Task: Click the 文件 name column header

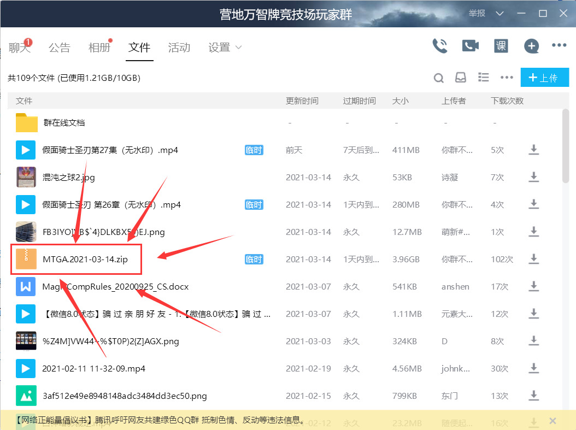Action: pyautogui.click(x=24, y=101)
